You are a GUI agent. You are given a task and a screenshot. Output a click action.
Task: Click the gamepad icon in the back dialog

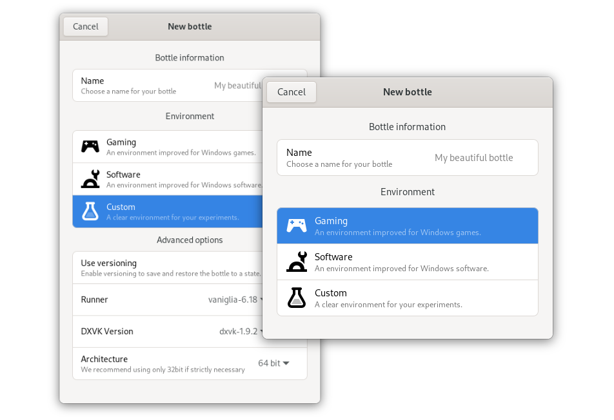point(90,146)
